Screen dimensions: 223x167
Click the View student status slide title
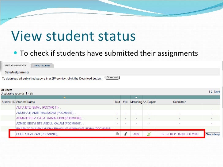pos(74,36)
